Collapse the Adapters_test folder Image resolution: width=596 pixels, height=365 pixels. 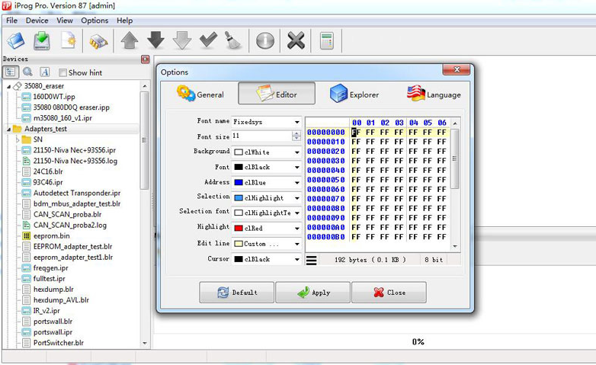pyautogui.click(x=8, y=130)
